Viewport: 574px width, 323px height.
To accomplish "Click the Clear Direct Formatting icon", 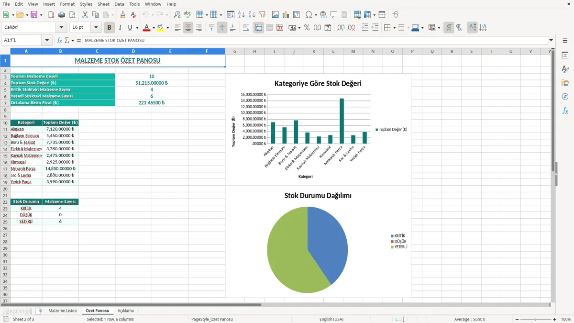I will (133, 15).
